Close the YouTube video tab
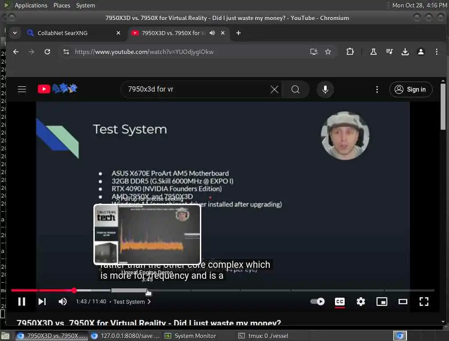The width and height of the screenshot is (449, 341). pyautogui.click(x=222, y=33)
